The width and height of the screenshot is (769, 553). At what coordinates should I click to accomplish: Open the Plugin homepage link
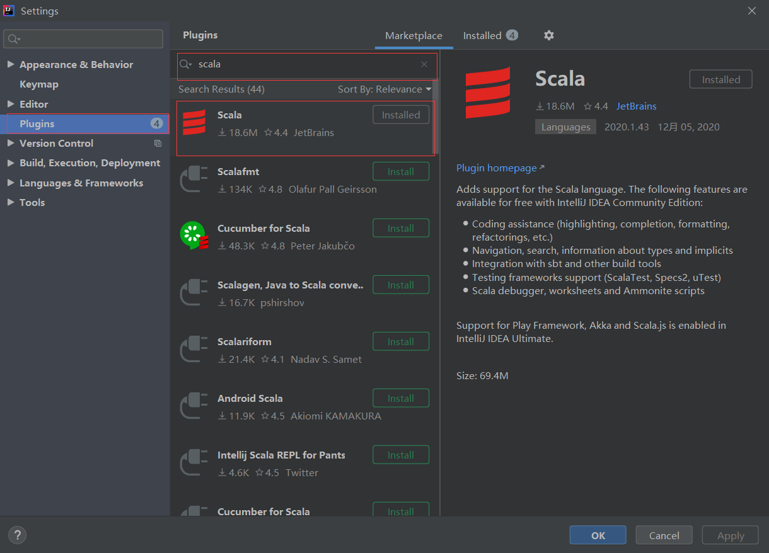pyautogui.click(x=500, y=168)
